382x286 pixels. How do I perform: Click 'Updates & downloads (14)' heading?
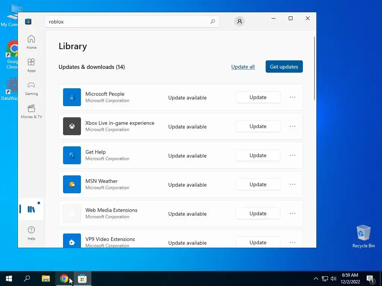92,67
